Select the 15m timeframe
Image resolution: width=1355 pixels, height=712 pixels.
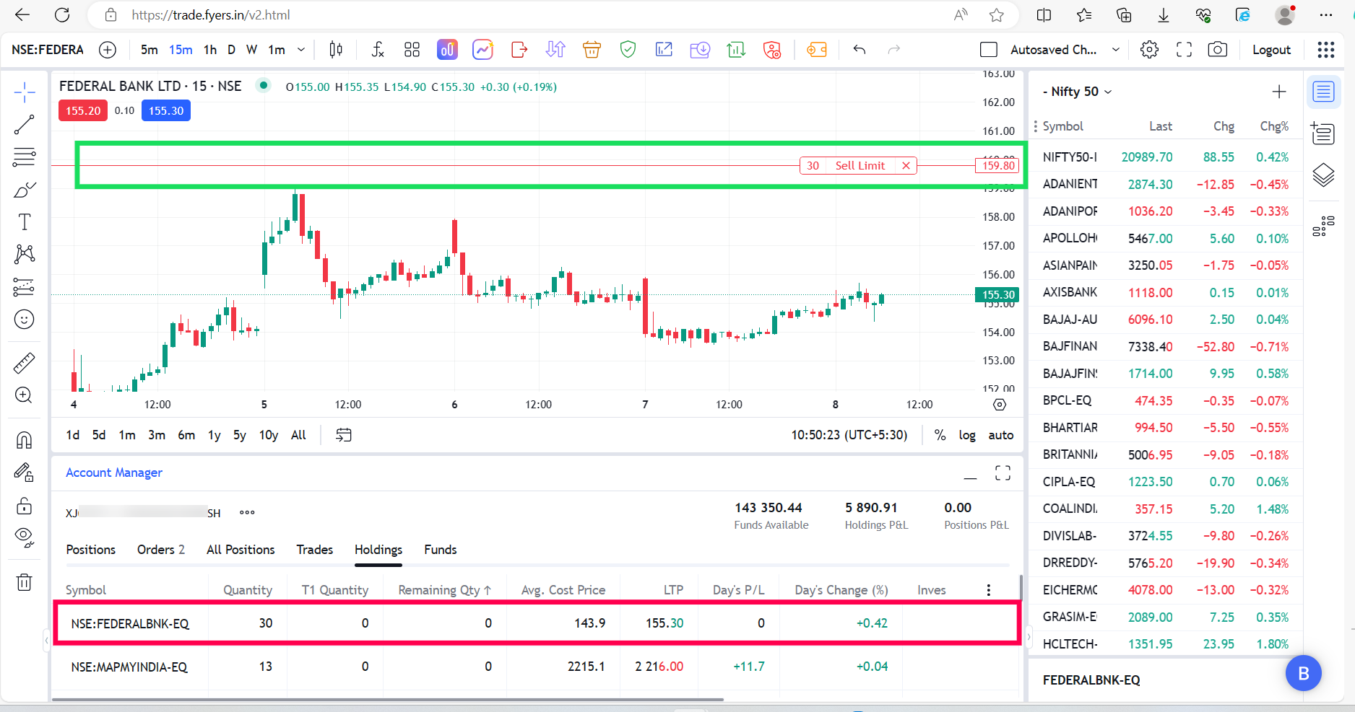(x=181, y=50)
